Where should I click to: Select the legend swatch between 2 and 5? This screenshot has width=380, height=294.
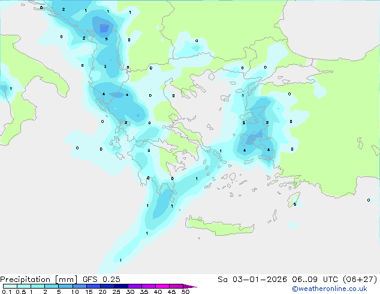52,286
